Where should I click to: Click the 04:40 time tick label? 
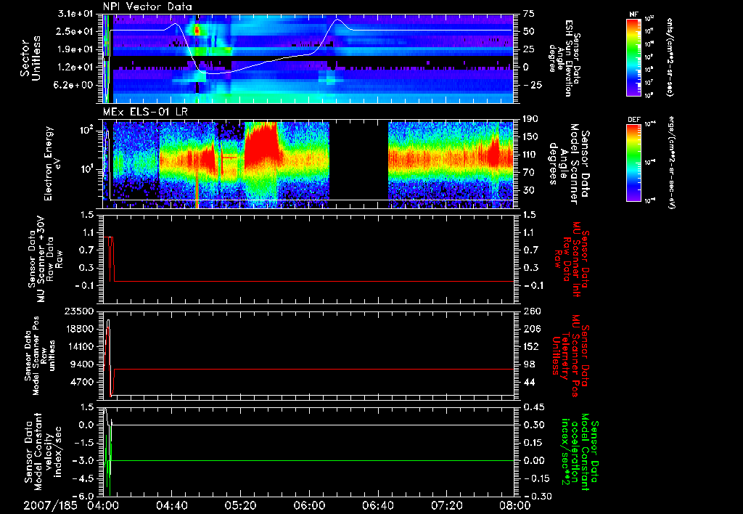171,506
